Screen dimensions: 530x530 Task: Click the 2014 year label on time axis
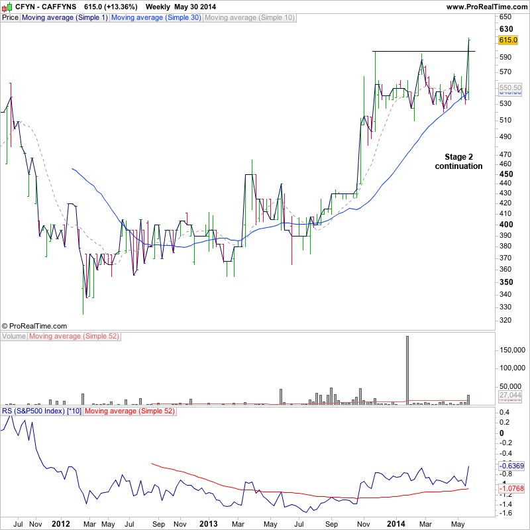point(396,524)
